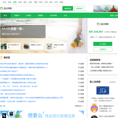
Task: Open 乐帮团长招募 news item
Action: tap(101, 71)
